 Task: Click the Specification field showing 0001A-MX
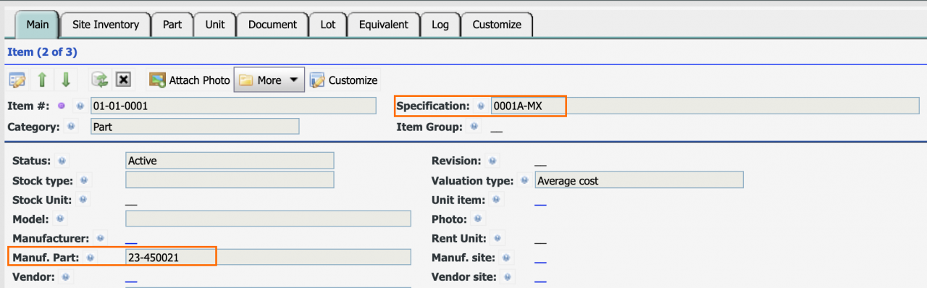click(x=705, y=106)
